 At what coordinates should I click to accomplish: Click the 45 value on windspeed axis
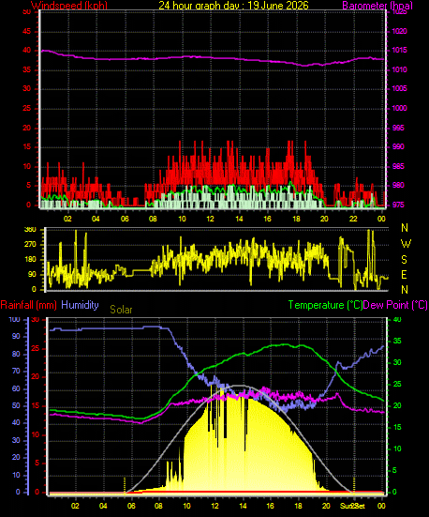(26, 31)
